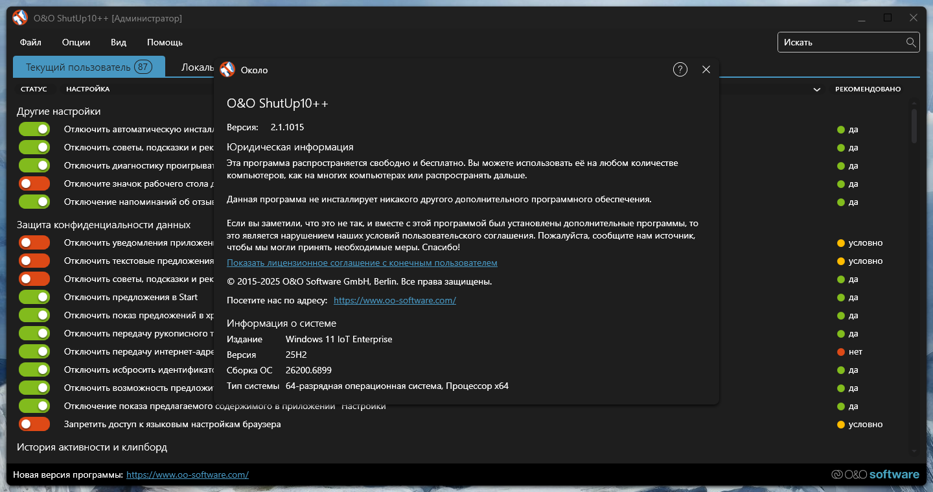Click the red 'нет' recommendation indicator
This screenshot has width=933, height=492.
click(841, 352)
